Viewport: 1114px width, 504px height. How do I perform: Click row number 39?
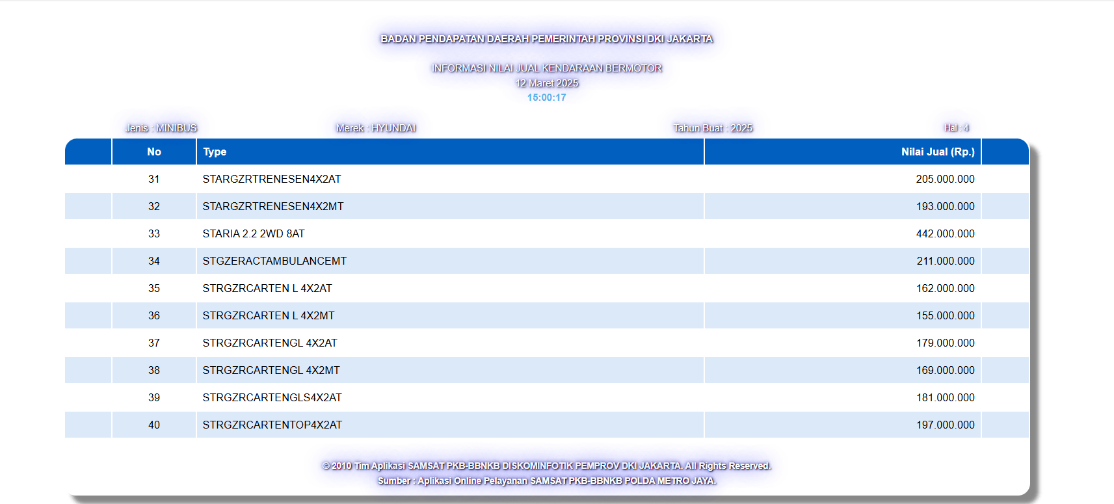point(154,397)
